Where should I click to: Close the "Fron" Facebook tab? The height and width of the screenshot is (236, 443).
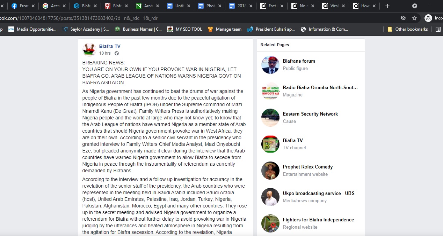33,6
